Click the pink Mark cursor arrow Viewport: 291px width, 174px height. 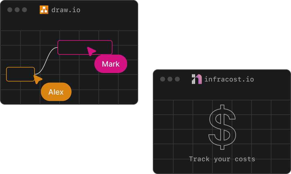(x=91, y=51)
